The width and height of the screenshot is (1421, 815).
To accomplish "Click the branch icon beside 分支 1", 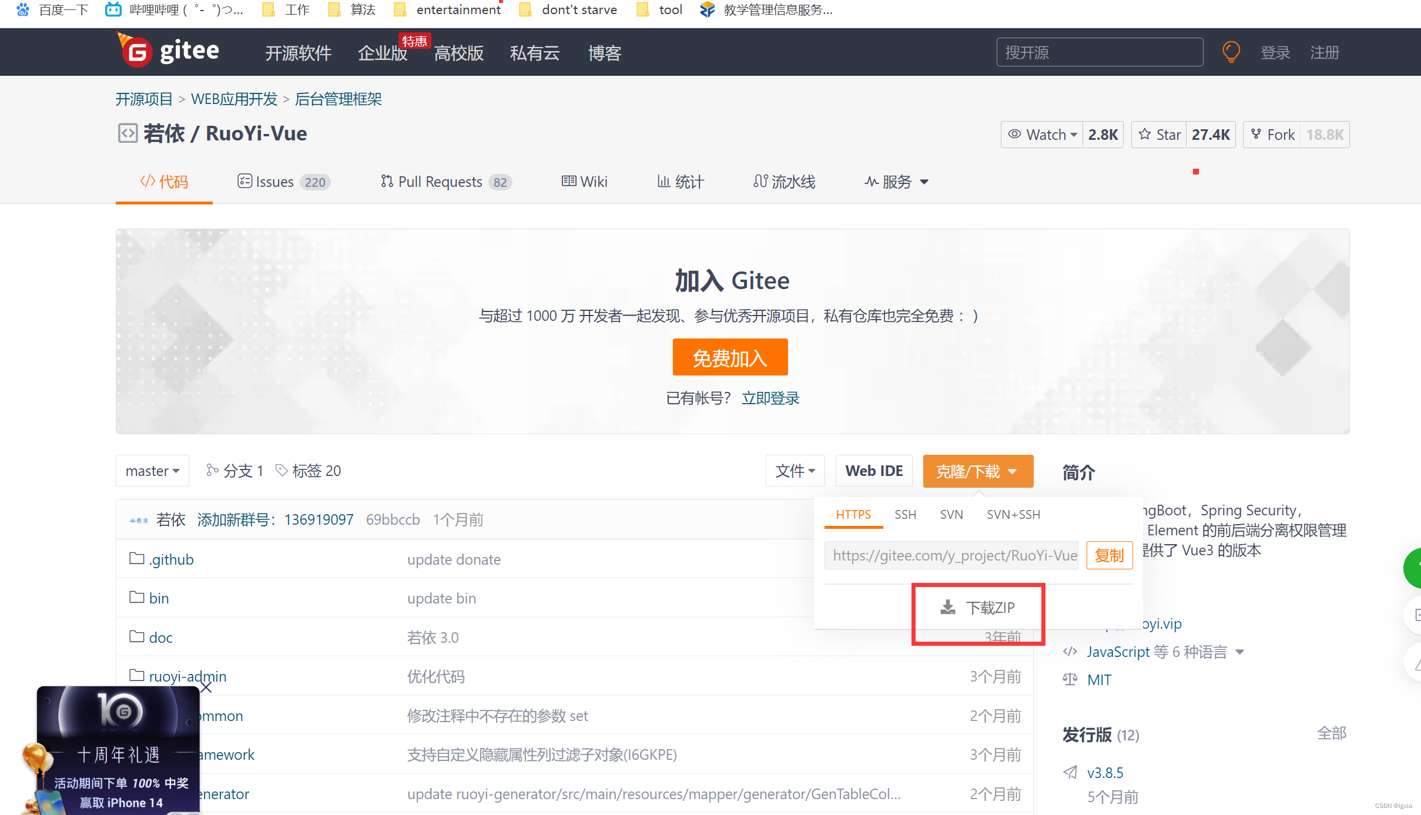I will (212, 470).
